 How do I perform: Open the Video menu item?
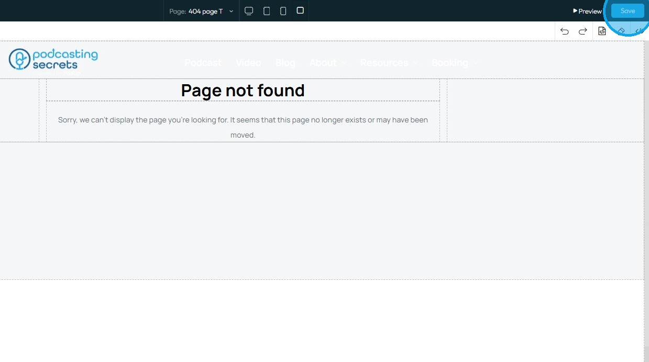[x=248, y=63]
